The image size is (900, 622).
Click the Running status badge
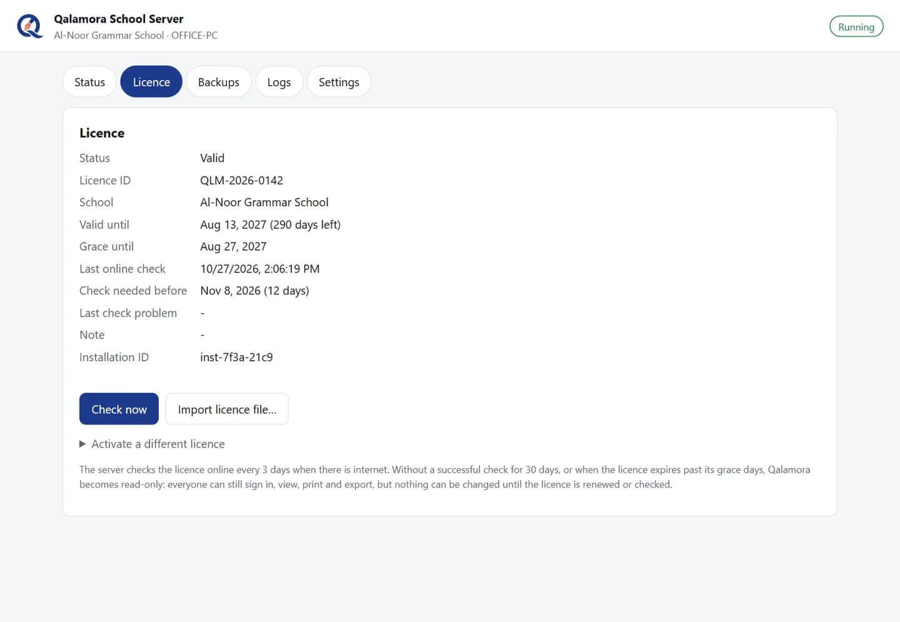(x=856, y=27)
